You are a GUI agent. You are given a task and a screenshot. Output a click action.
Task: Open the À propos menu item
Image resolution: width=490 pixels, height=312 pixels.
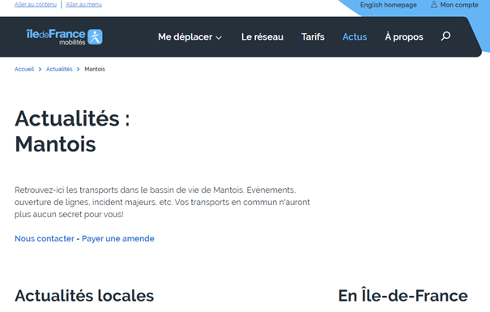(404, 37)
